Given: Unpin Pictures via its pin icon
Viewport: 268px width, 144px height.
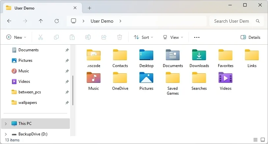Looking at the screenshot, I should (x=67, y=60).
